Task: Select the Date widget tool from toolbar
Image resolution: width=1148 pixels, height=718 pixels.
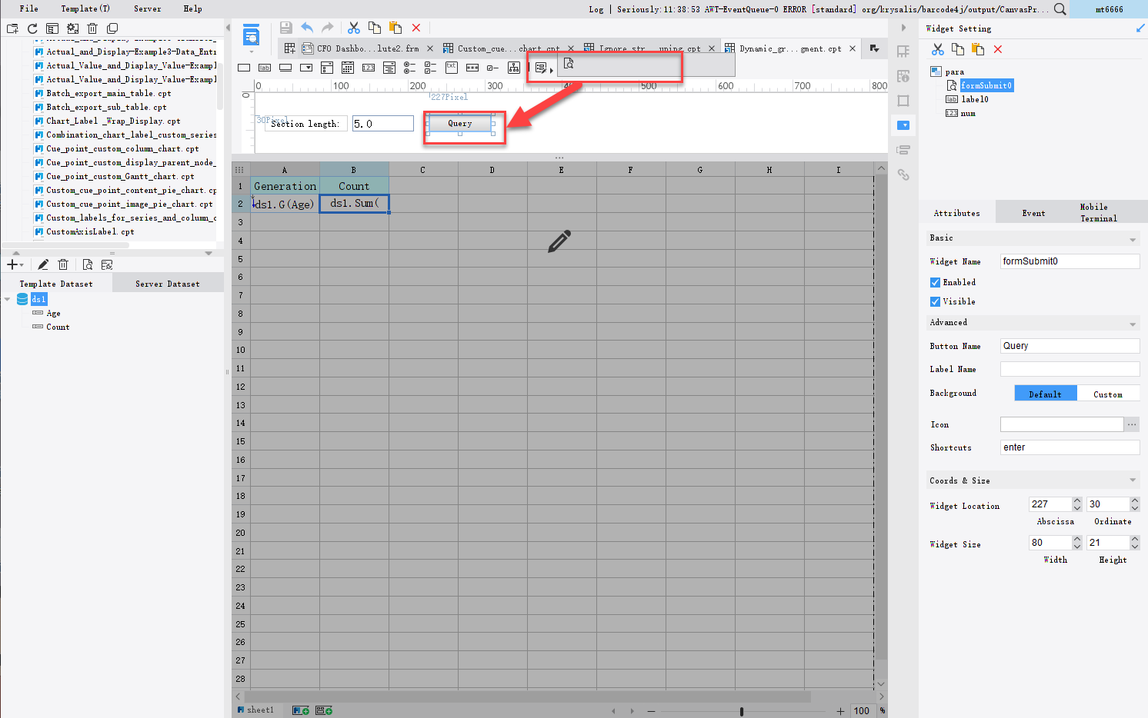Action: pos(348,67)
